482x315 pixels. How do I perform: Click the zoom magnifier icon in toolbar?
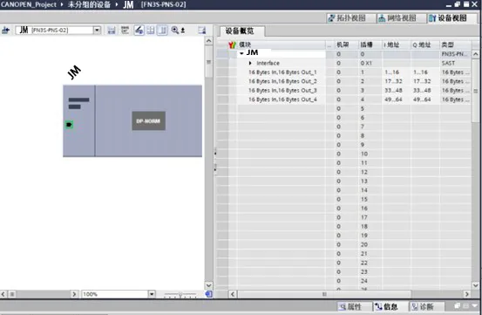[x=175, y=31]
